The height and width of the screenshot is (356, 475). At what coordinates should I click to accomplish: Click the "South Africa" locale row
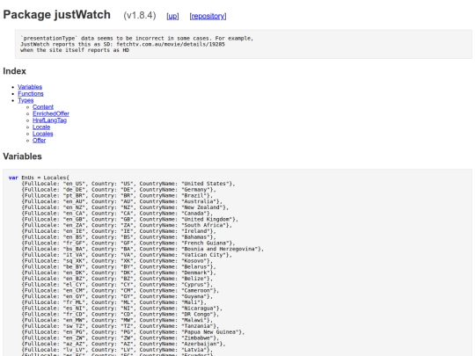pos(127,225)
